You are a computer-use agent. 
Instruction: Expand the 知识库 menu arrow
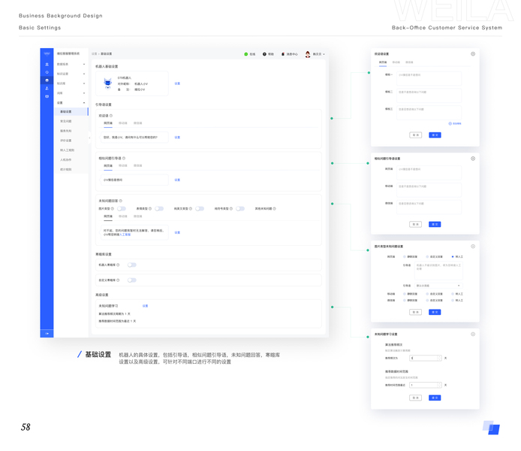(84, 83)
